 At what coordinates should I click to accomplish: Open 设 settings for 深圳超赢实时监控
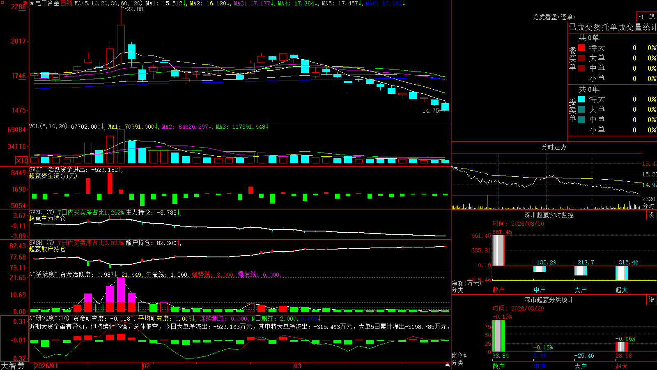click(x=652, y=215)
